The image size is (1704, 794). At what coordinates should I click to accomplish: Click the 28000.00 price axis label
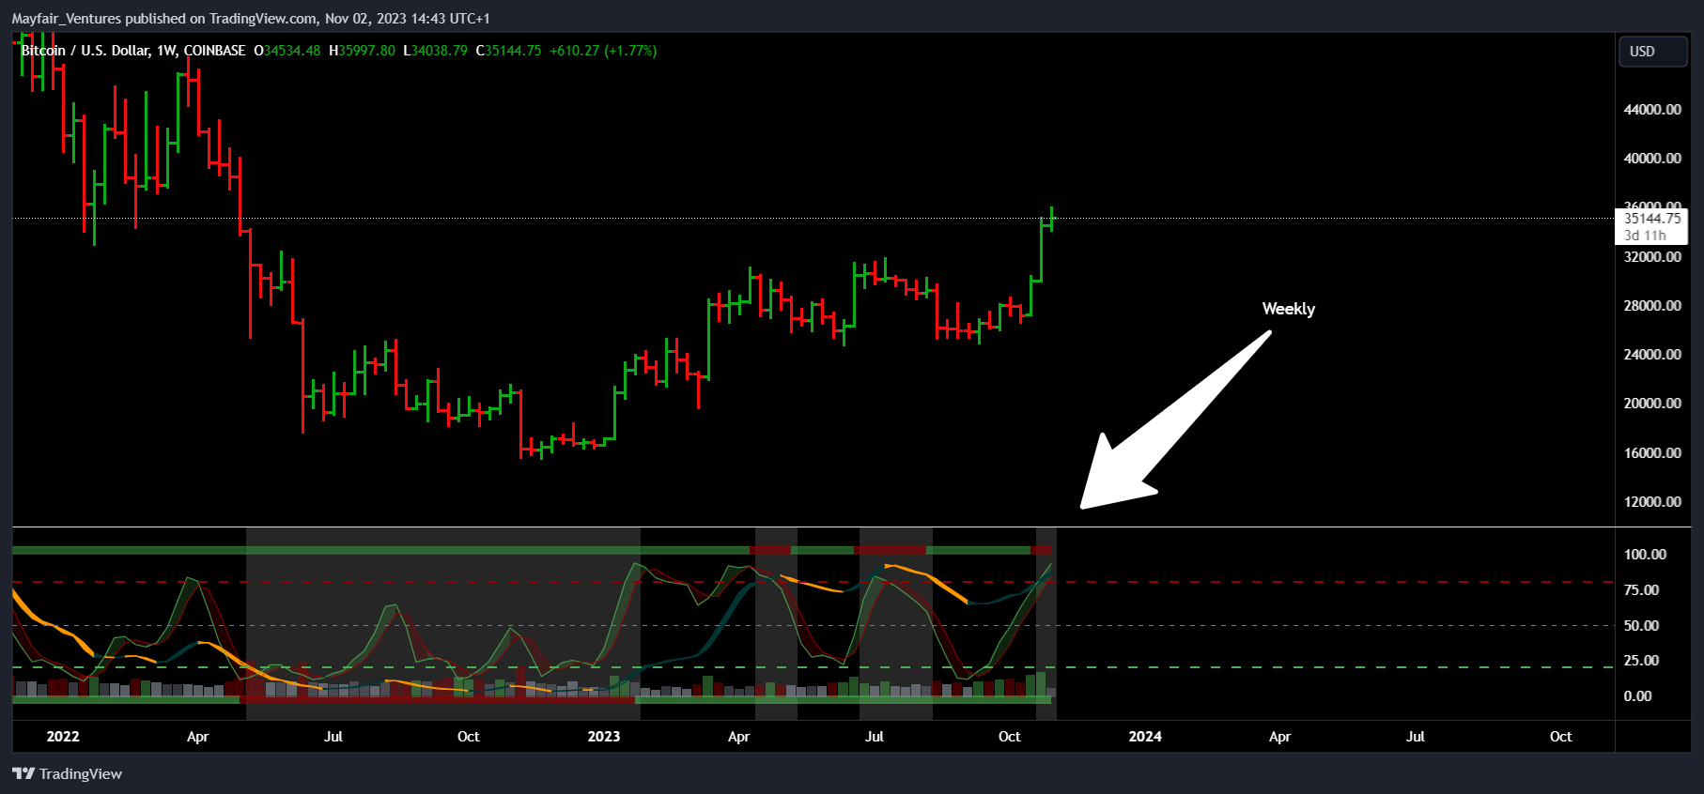tap(1652, 306)
